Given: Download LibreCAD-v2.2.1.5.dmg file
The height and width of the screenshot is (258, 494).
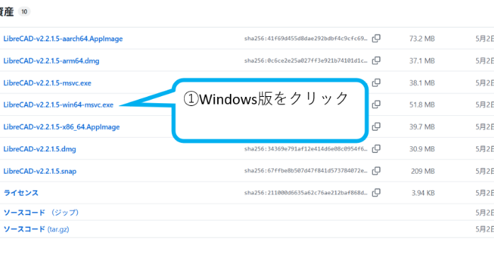Looking at the screenshot, I should [40, 149].
